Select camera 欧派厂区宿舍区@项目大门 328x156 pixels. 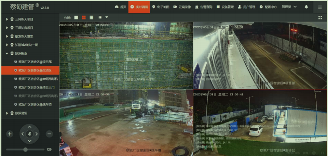coord(35,87)
